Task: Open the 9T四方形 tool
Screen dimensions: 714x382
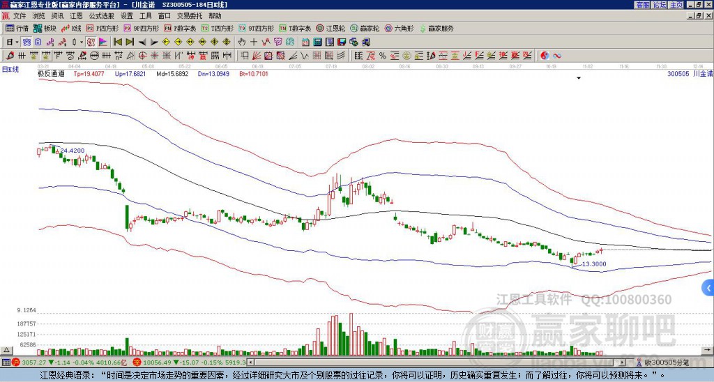Action: [x=256, y=28]
